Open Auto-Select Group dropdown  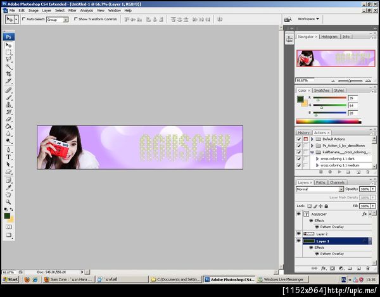(x=66, y=20)
